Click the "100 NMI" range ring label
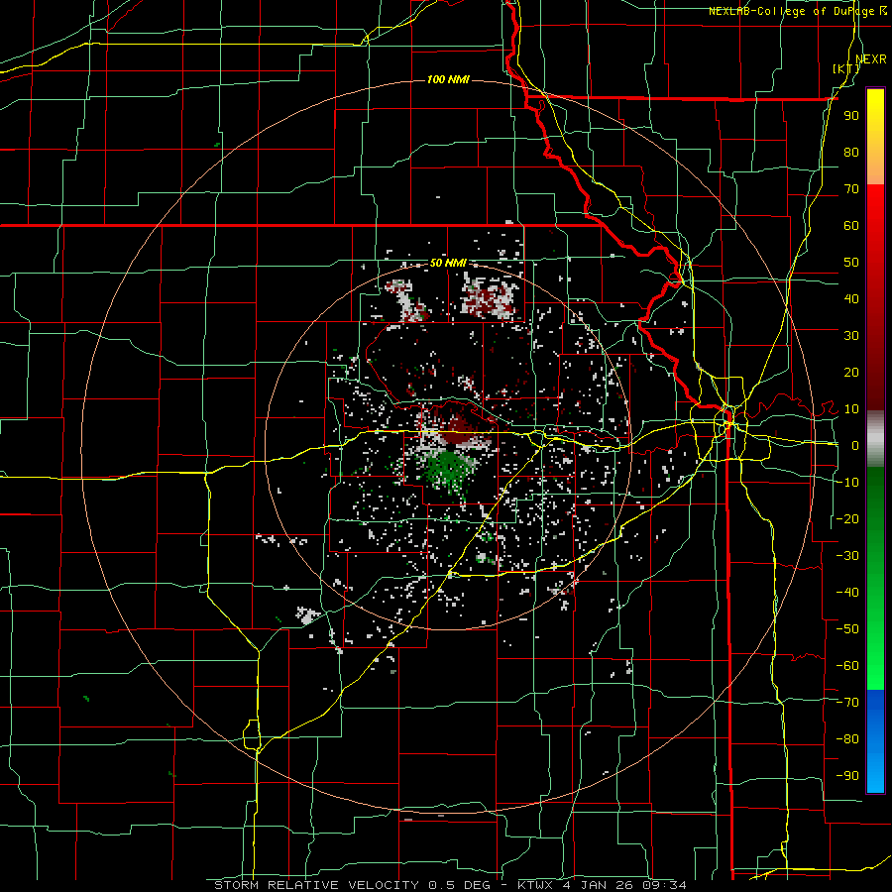This screenshot has height=892, width=892. point(448,79)
